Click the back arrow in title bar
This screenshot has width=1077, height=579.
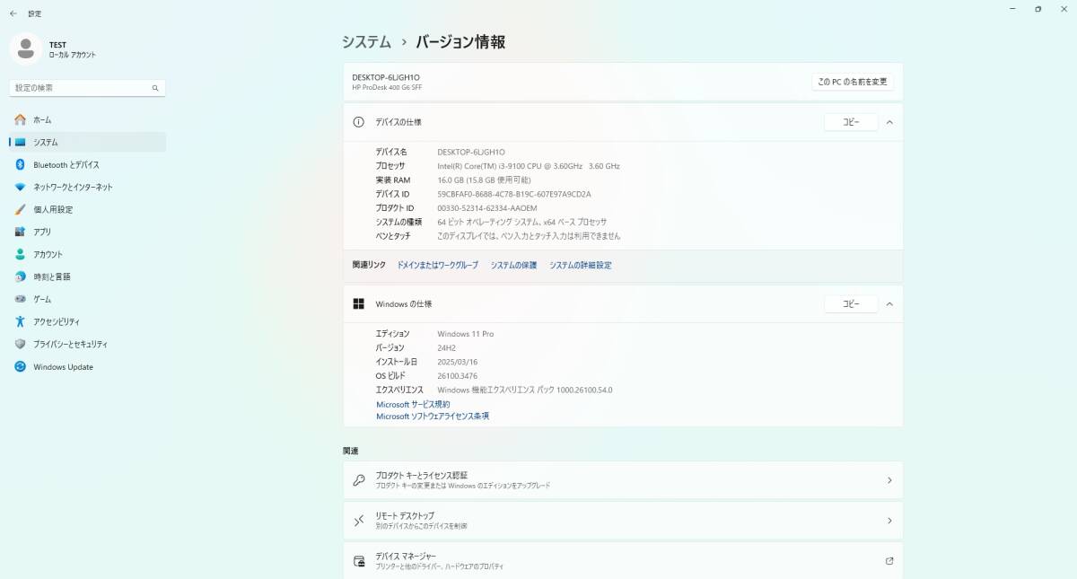click(13, 13)
